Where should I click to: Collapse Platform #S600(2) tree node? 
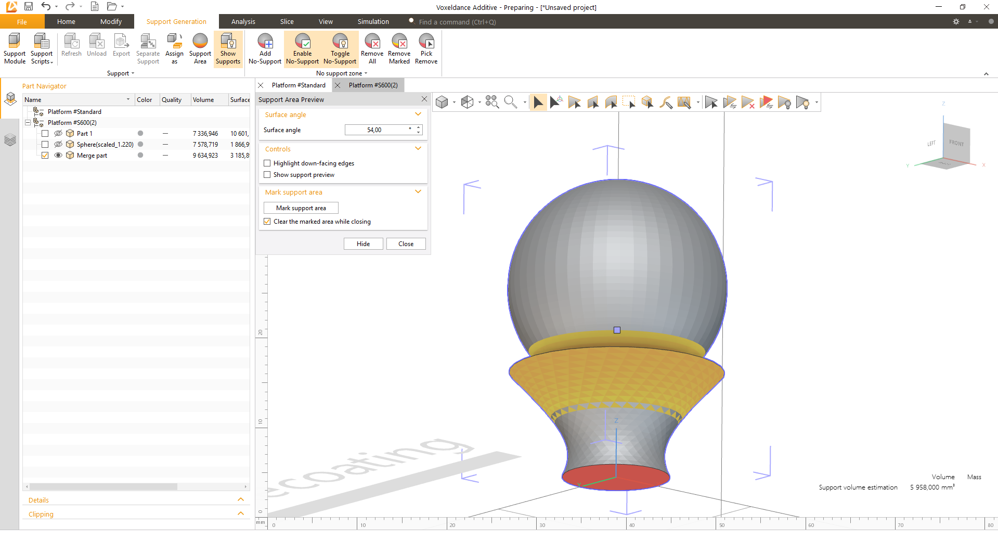(x=28, y=123)
